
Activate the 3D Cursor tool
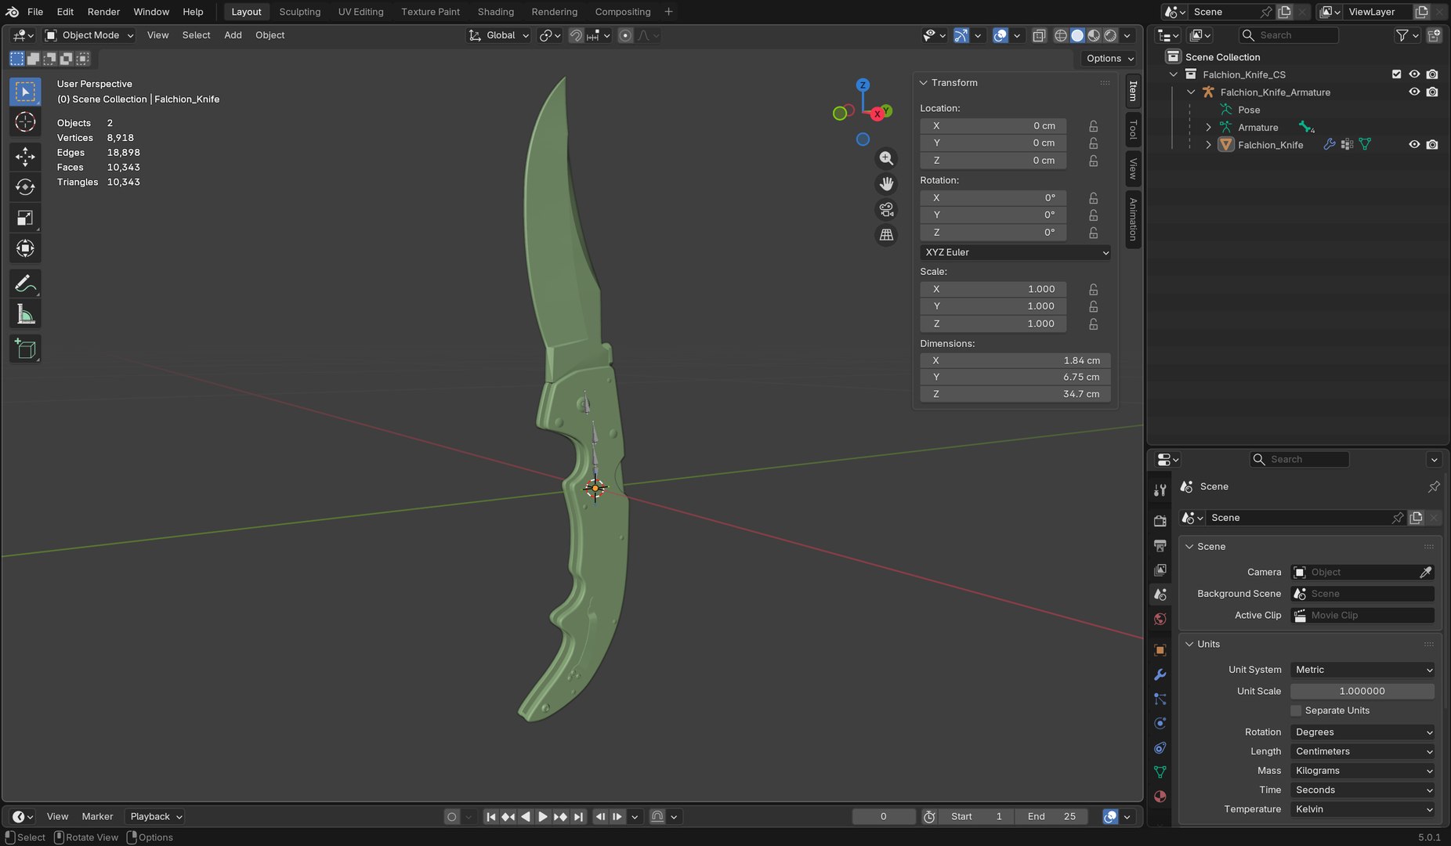25,122
